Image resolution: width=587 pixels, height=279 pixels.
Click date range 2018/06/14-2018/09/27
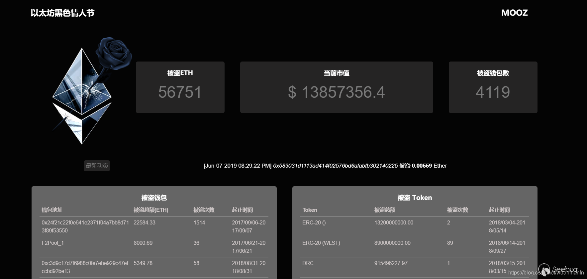coord(507,247)
